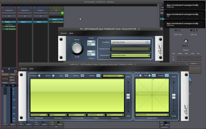The image size is (206, 129).
Task: Hide the Capture1 strip with its top-right icon
Action: [15, 8]
